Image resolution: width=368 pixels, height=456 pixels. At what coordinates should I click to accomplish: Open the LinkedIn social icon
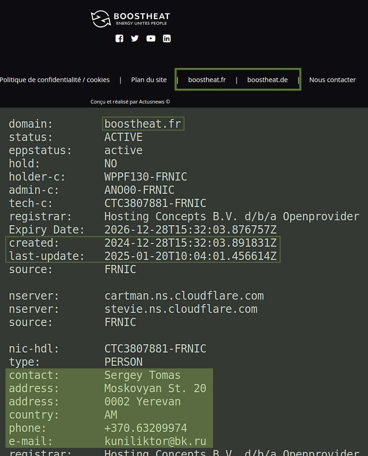click(x=167, y=38)
